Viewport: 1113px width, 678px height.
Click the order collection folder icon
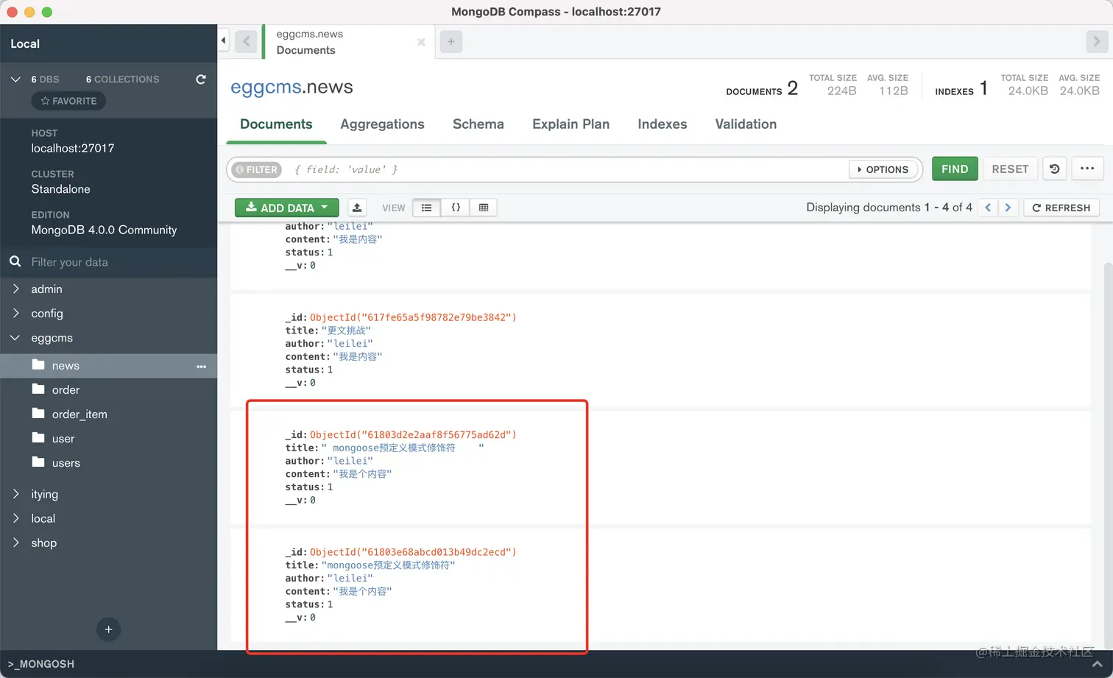(39, 389)
